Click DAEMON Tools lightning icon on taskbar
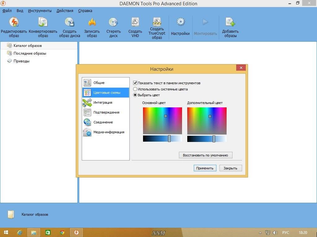Screen dimensions: 317x237 click(76, 232)
